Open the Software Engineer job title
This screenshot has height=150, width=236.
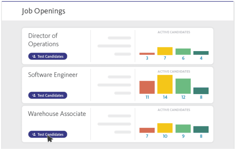(x=53, y=75)
